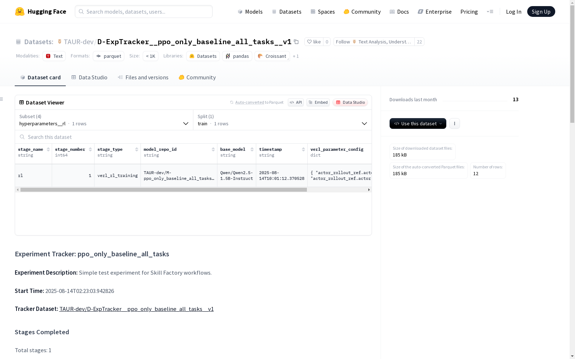Sort by stage_name column
575x359 pixels.
(x=48, y=149)
